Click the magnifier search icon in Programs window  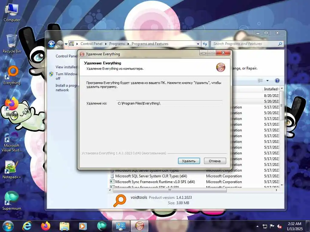(x=280, y=44)
